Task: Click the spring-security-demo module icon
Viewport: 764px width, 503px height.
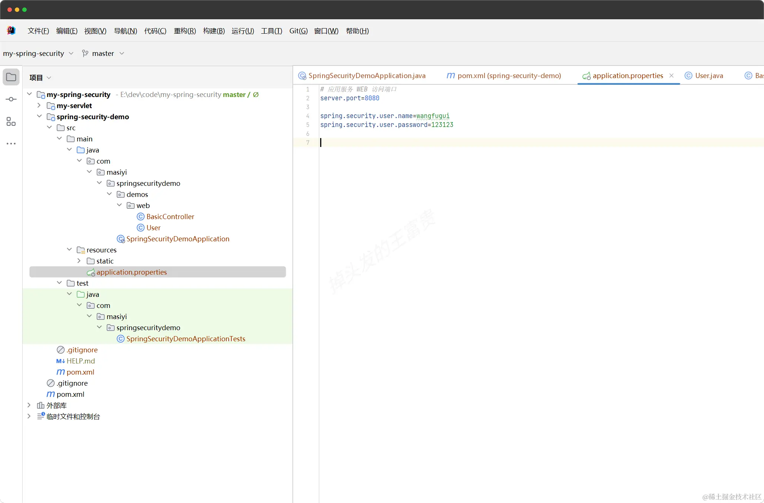Action: [51, 117]
